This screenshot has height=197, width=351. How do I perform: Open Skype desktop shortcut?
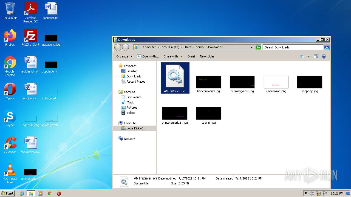(10, 118)
